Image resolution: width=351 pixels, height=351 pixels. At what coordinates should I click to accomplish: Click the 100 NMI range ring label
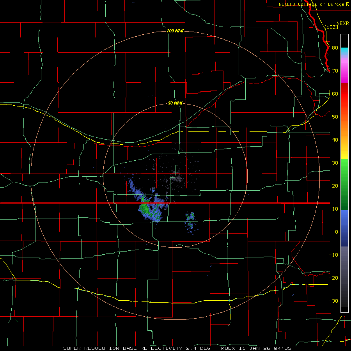[x=175, y=31]
